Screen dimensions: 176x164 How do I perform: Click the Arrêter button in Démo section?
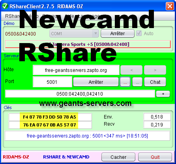(x=118, y=34)
